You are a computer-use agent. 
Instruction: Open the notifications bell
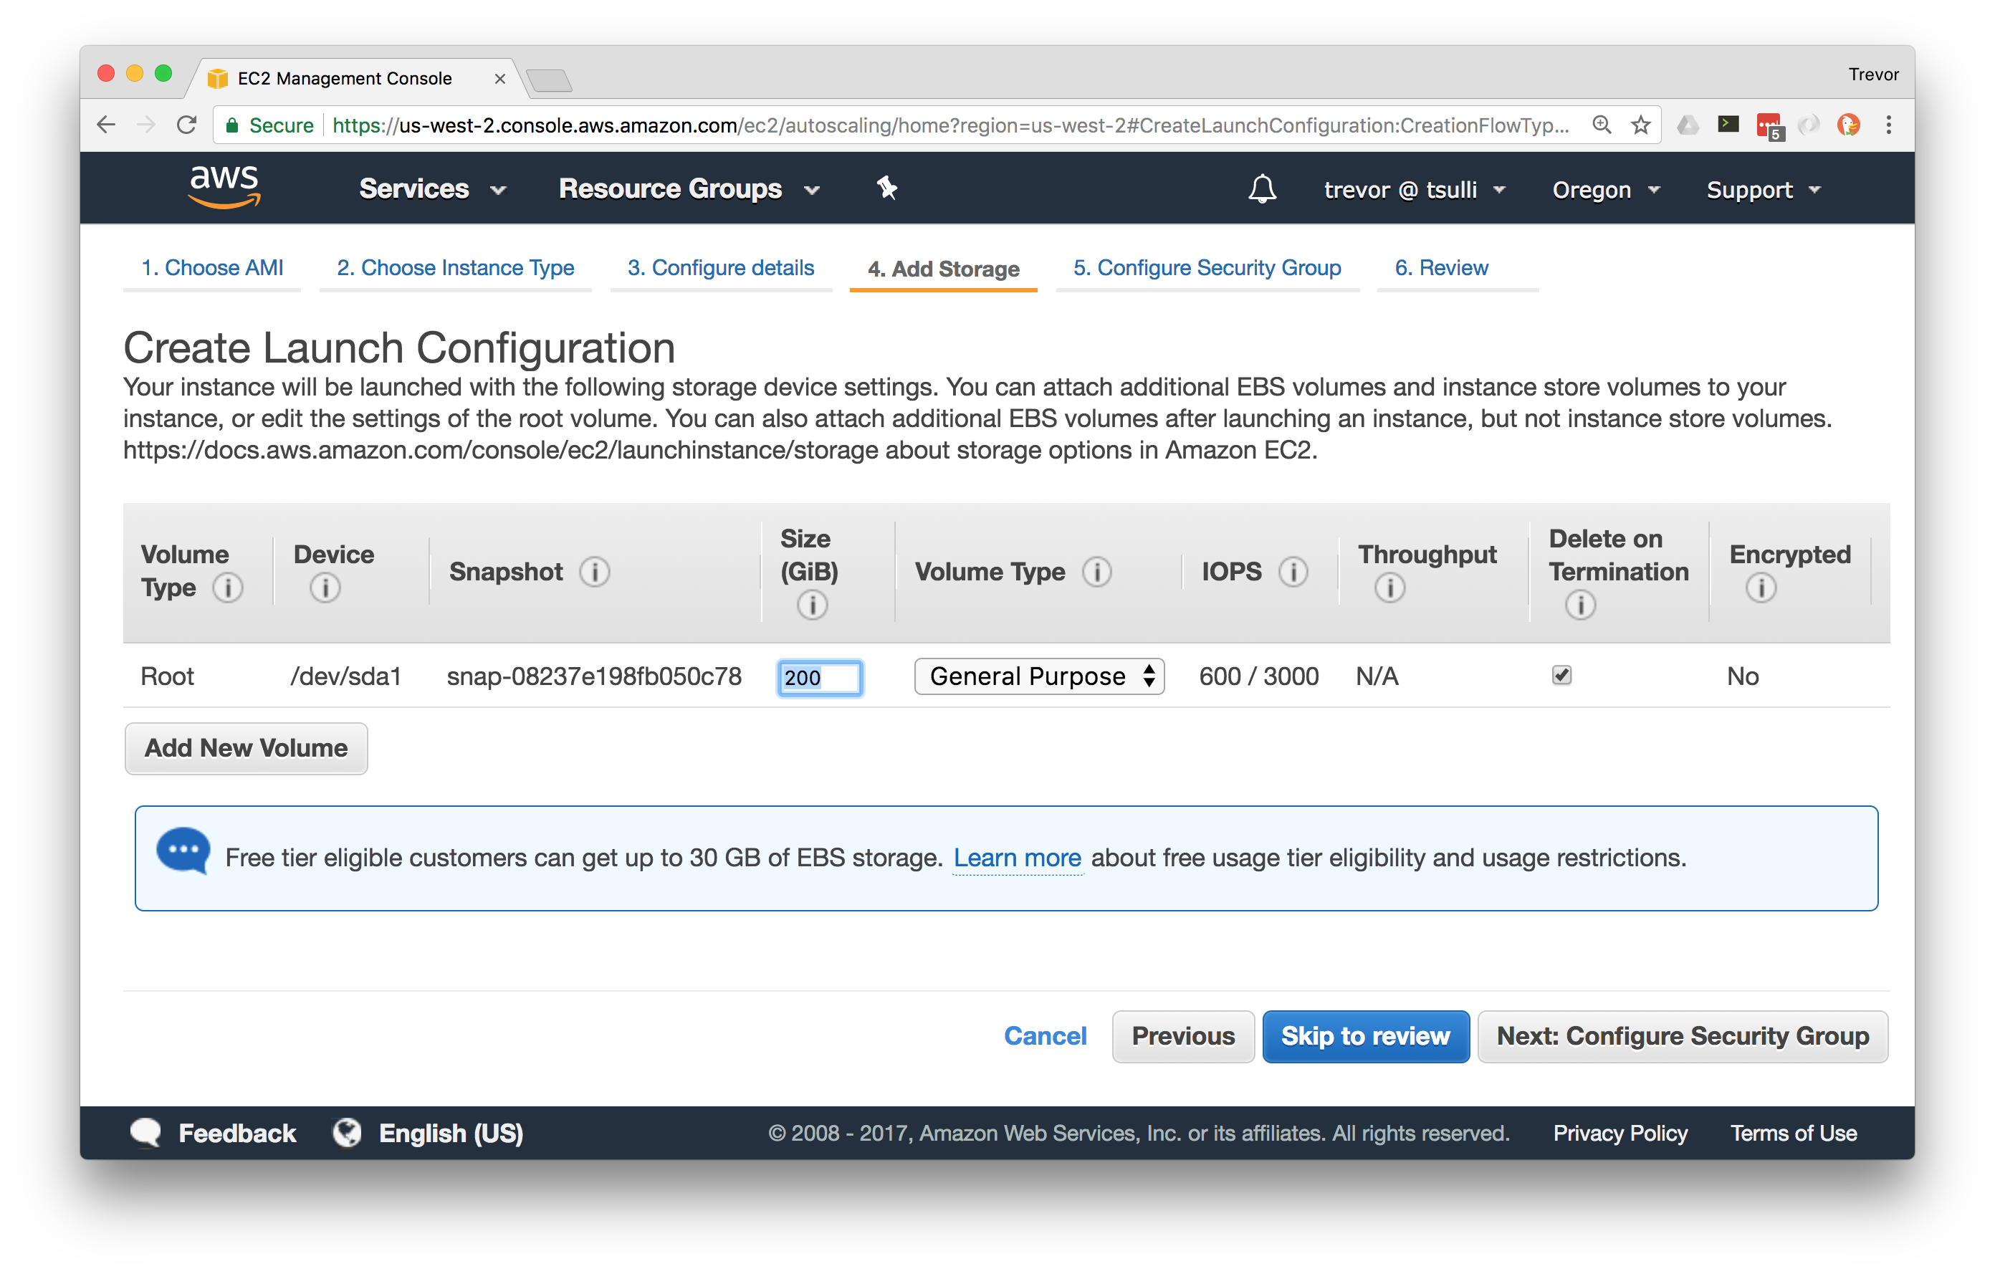pos(1262,189)
